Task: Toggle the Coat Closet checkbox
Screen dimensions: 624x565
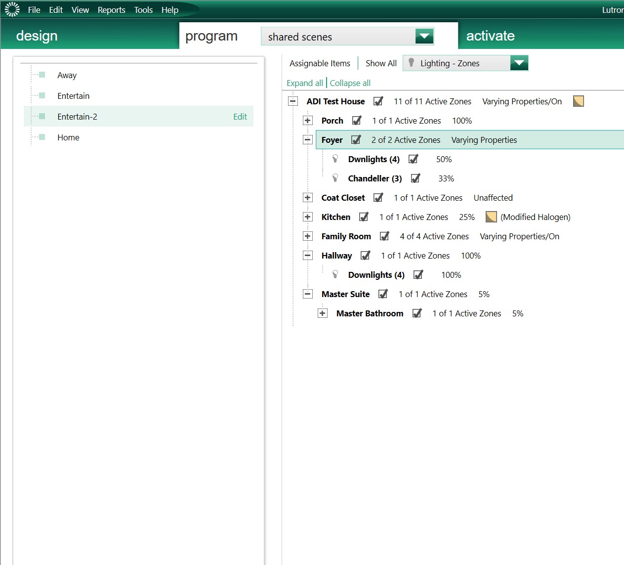Action: pyautogui.click(x=378, y=197)
